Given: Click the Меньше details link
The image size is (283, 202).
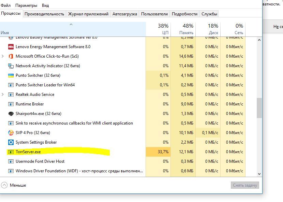Looking at the screenshot, I should 18,185.
